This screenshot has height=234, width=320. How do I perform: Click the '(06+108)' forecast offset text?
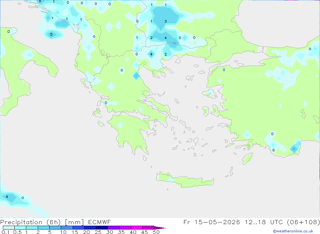pos(303,222)
